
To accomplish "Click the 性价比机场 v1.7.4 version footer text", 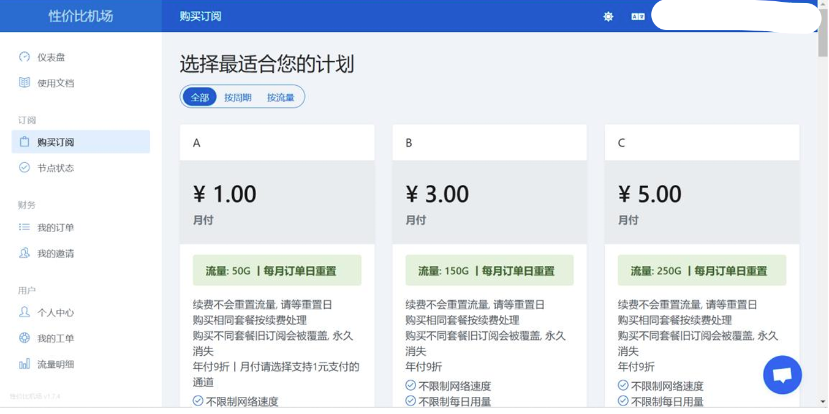I will (35, 396).
